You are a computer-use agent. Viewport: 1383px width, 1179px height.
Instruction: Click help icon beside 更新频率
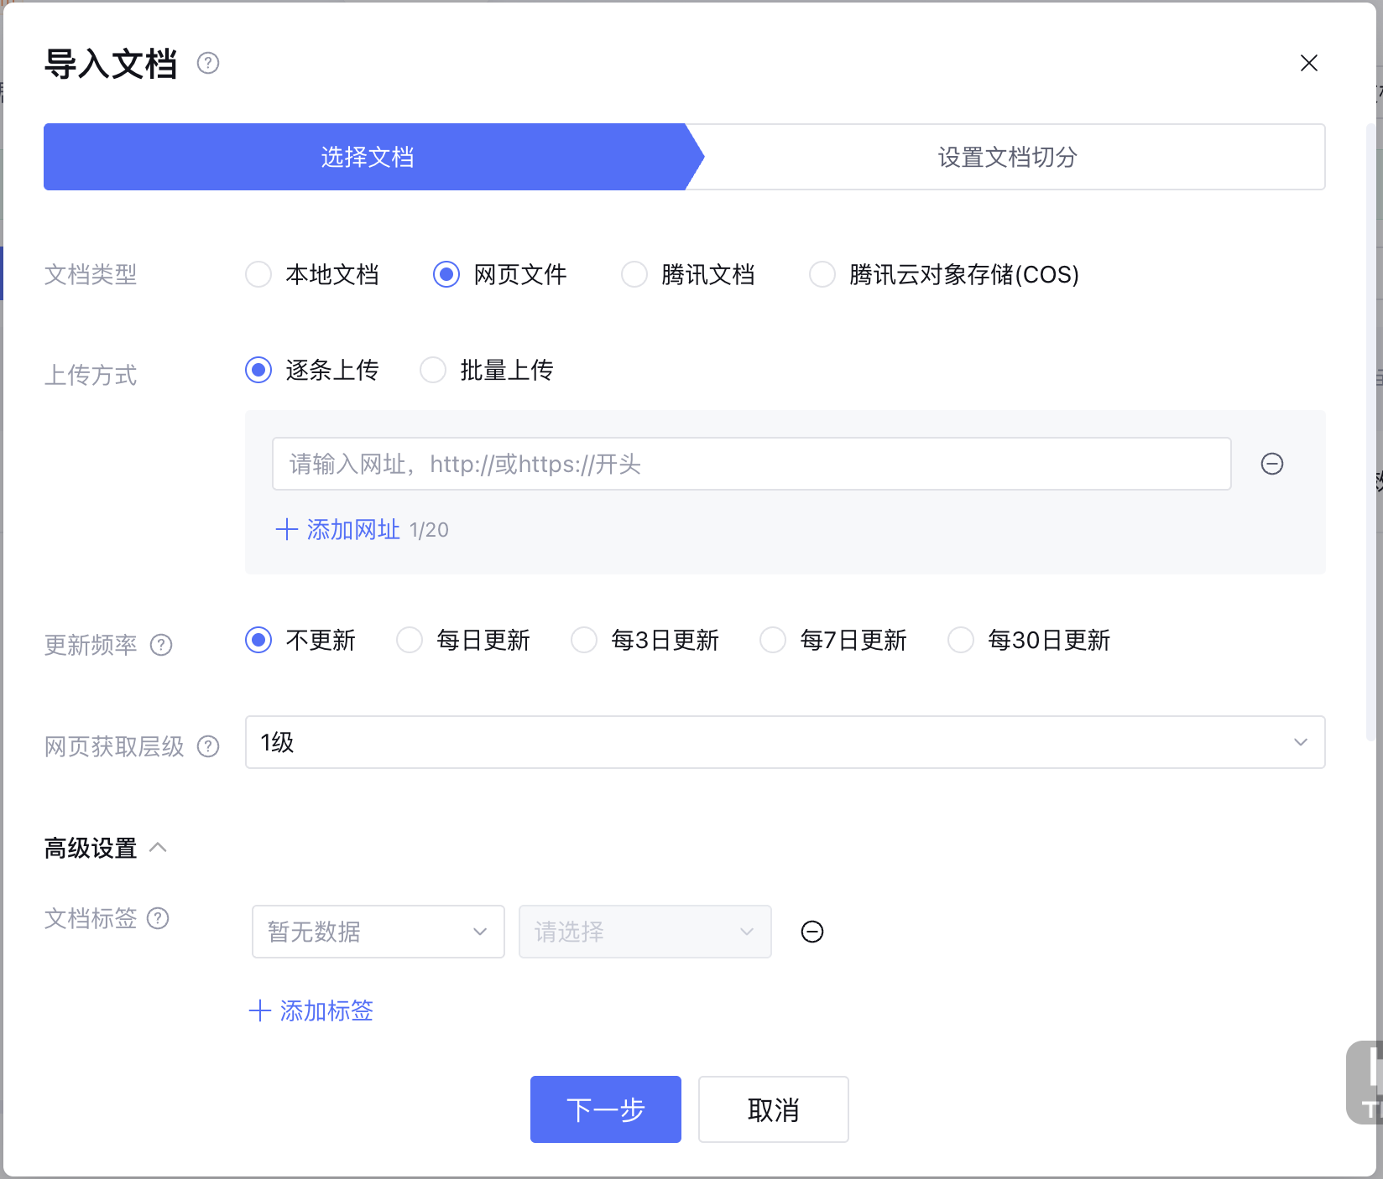(161, 645)
